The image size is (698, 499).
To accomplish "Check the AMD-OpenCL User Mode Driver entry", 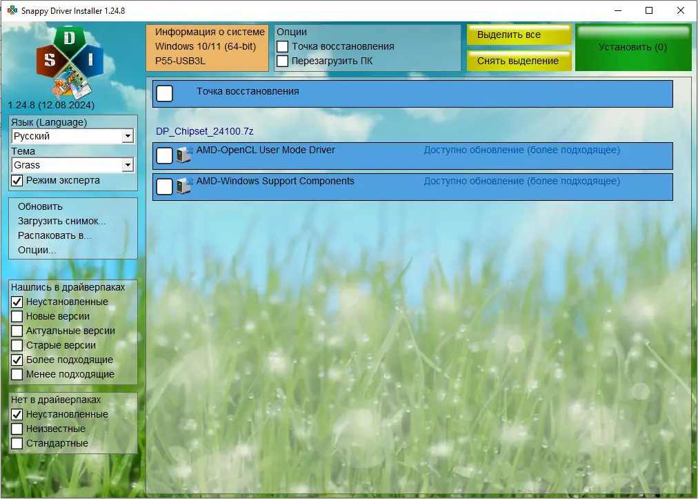I will [164, 155].
